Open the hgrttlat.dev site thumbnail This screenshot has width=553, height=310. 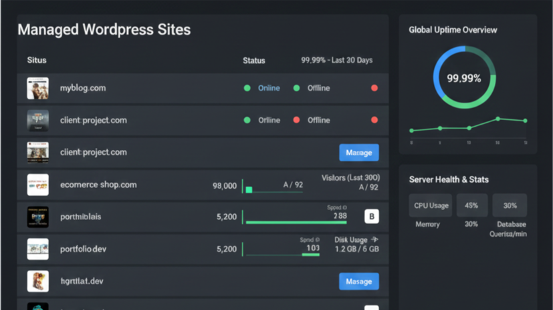(x=37, y=281)
